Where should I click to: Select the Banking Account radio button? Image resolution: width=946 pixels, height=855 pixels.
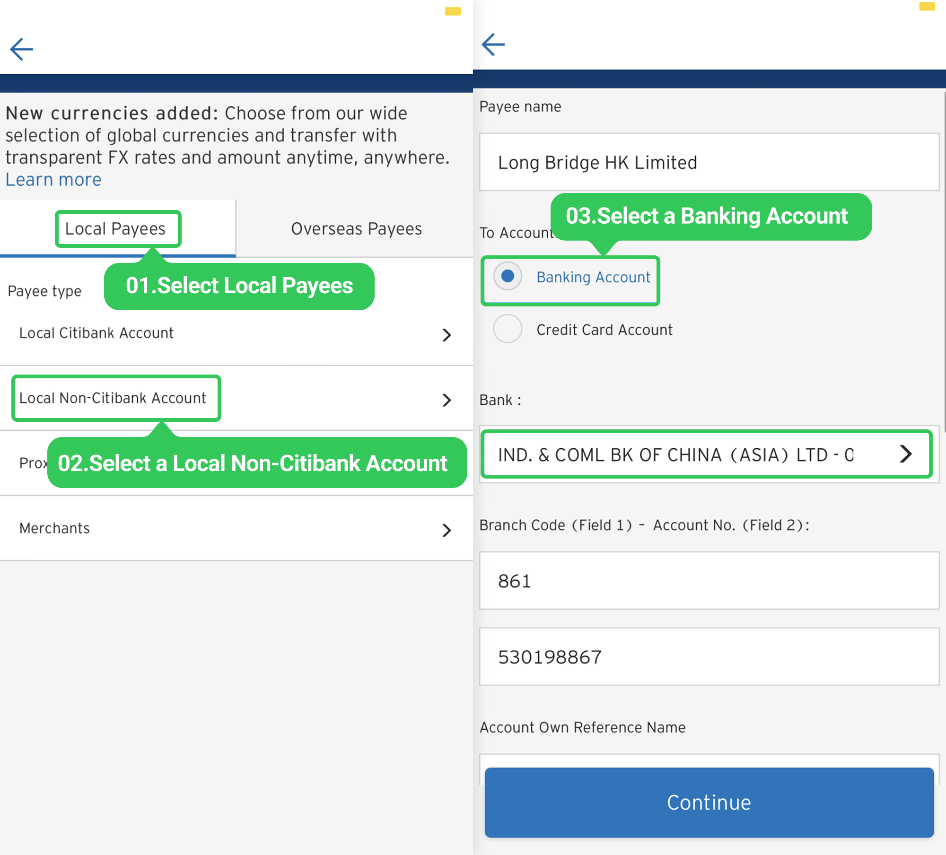508,276
